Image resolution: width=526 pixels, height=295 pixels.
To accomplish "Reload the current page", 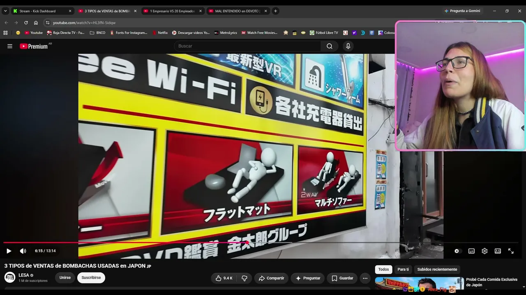I will (x=26, y=23).
